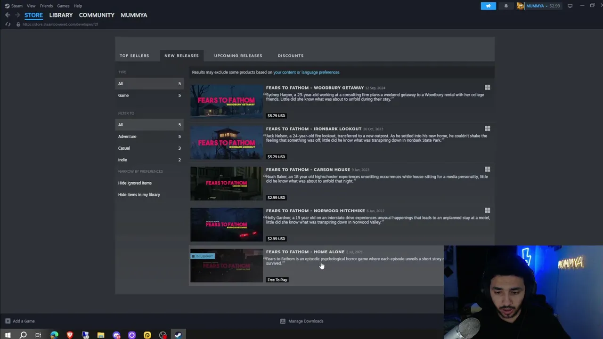Open the Games menu
This screenshot has height=339, width=603.
click(x=63, y=6)
